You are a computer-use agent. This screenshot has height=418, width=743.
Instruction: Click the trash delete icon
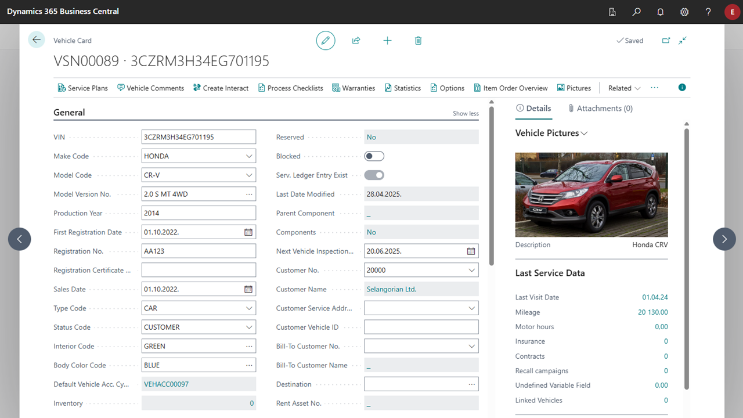[x=418, y=40]
